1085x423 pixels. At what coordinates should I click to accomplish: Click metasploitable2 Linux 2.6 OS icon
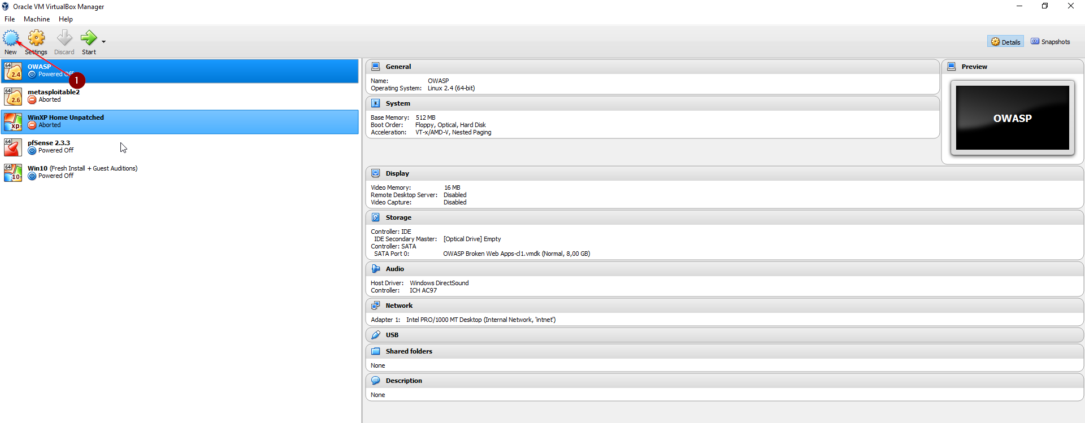point(13,97)
